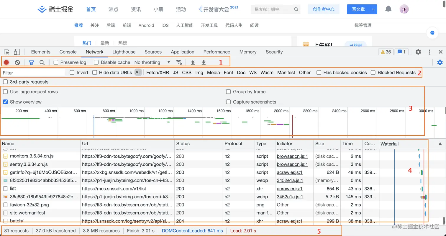The image size is (446, 236).
Task: Filter requests by Fetch/XHR
Action: coord(158,72)
